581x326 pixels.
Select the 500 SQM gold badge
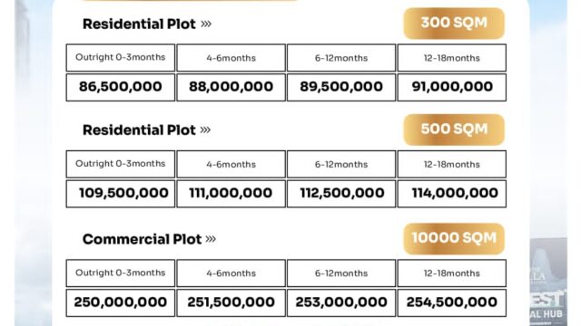pyautogui.click(x=454, y=129)
